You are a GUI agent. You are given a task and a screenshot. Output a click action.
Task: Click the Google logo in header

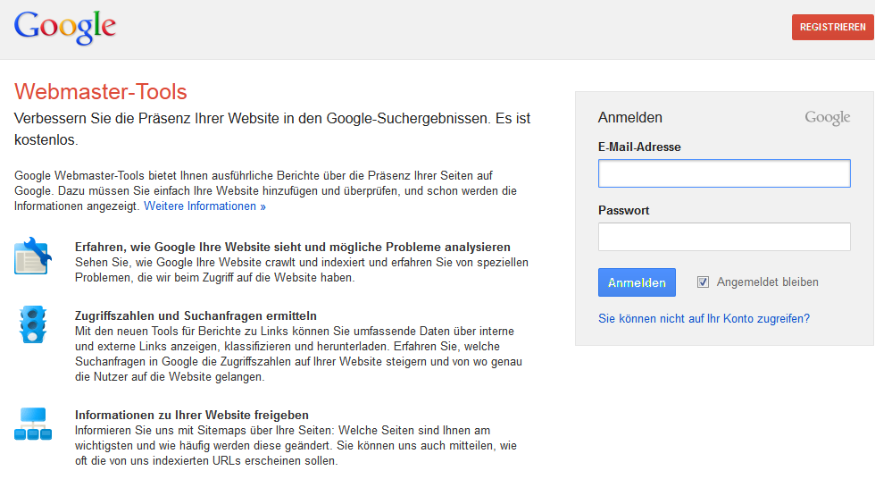tap(64, 28)
